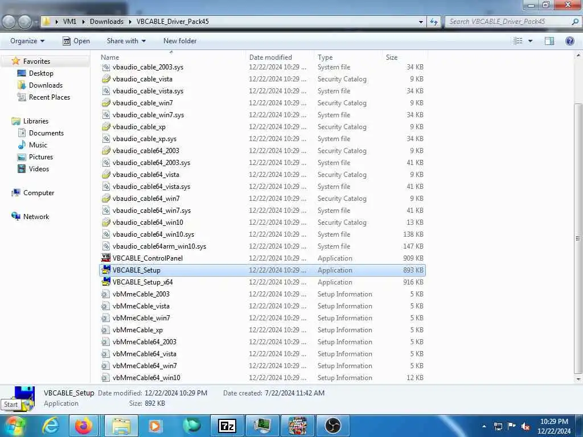Click the Open toolbar button
This screenshot has height=437, width=583.
pyautogui.click(x=76, y=41)
